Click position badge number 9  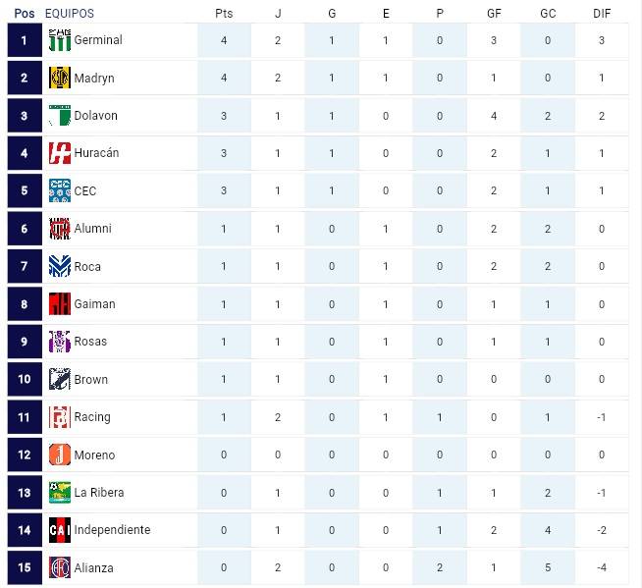(25, 342)
